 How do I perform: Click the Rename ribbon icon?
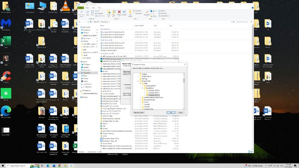(124, 13)
